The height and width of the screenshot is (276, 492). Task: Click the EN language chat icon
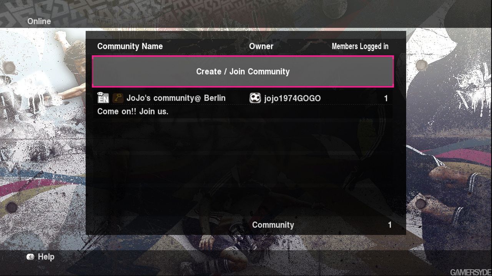coord(103,98)
